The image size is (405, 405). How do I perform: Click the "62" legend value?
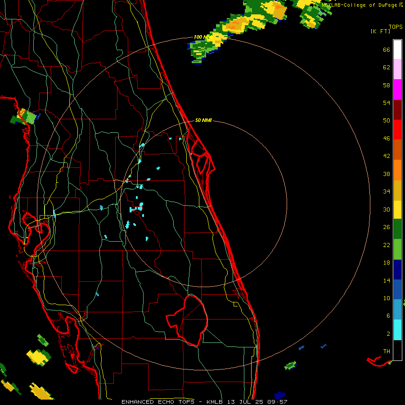point(387,67)
